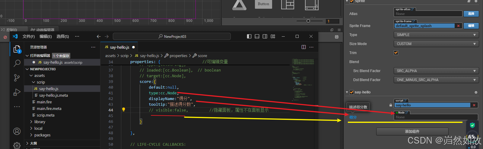483x149 pixels.
Task: Click the blue select button for Atlas
Action: click(x=471, y=14)
